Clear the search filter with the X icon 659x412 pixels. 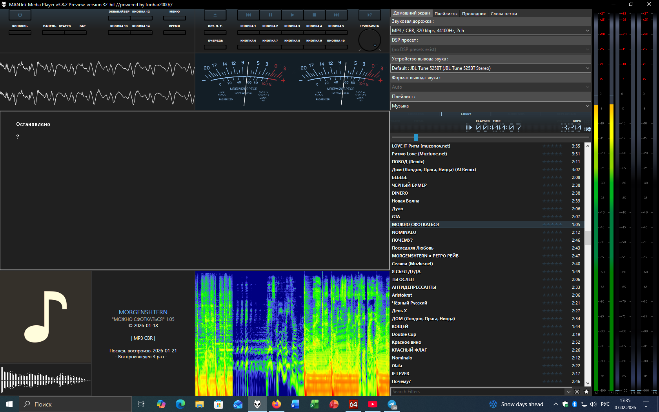577,392
